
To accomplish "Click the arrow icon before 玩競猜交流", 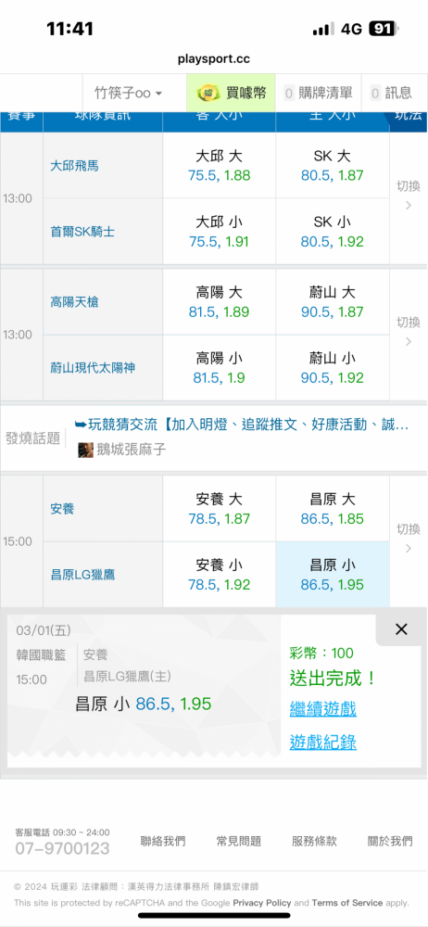I will [x=81, y=424].
